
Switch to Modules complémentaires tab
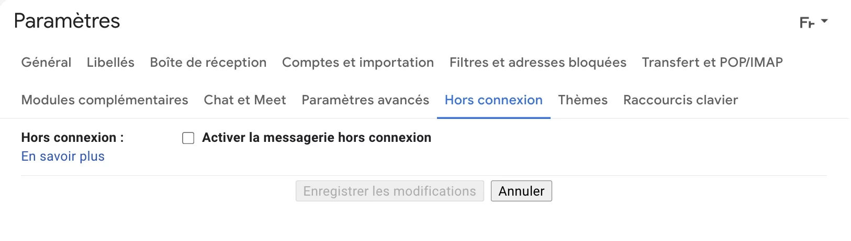pos(105,100)
